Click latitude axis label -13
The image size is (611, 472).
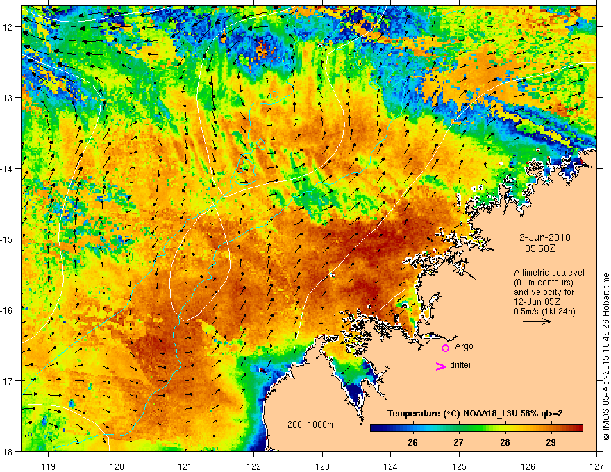(x=8, y=98)
